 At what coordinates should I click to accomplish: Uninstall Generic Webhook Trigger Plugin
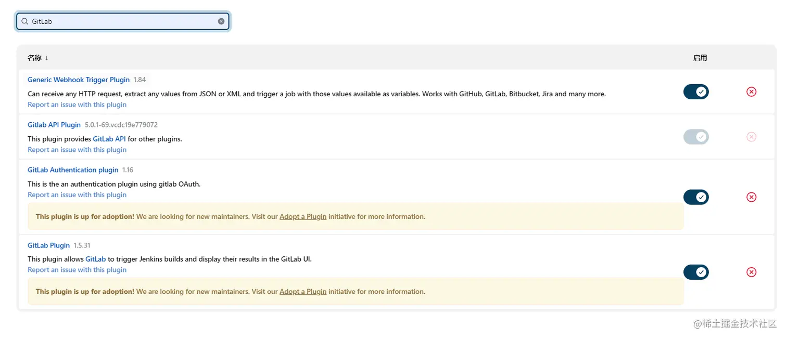[751, 92]
